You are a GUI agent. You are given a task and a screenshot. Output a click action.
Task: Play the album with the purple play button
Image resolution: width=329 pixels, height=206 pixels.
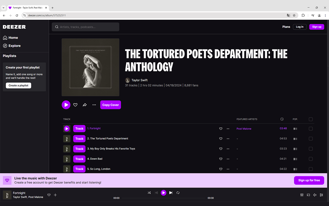[66, 105]
